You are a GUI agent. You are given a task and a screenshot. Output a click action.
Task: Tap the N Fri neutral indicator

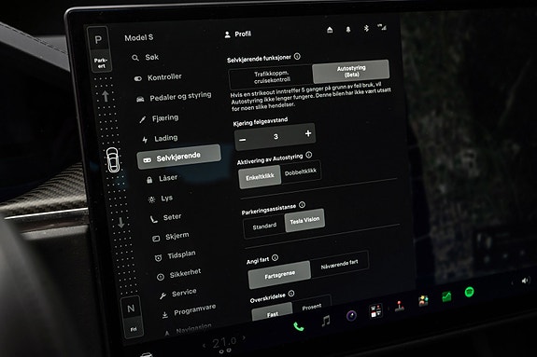coord(132,317)
